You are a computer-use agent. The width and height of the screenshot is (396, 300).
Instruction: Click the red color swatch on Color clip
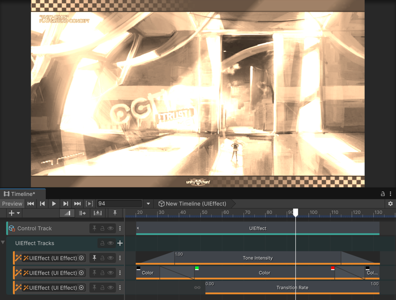tap(333, 268)
